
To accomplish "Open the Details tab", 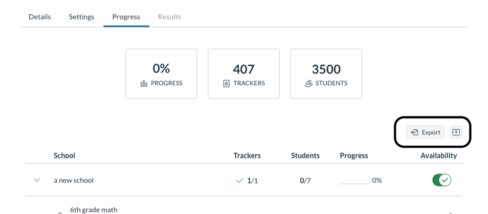I will pos(40,17).
